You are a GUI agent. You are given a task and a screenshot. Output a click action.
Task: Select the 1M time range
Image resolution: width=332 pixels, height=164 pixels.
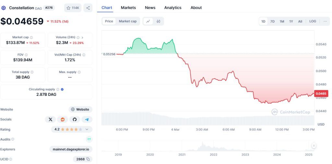[x=282, y=21]
